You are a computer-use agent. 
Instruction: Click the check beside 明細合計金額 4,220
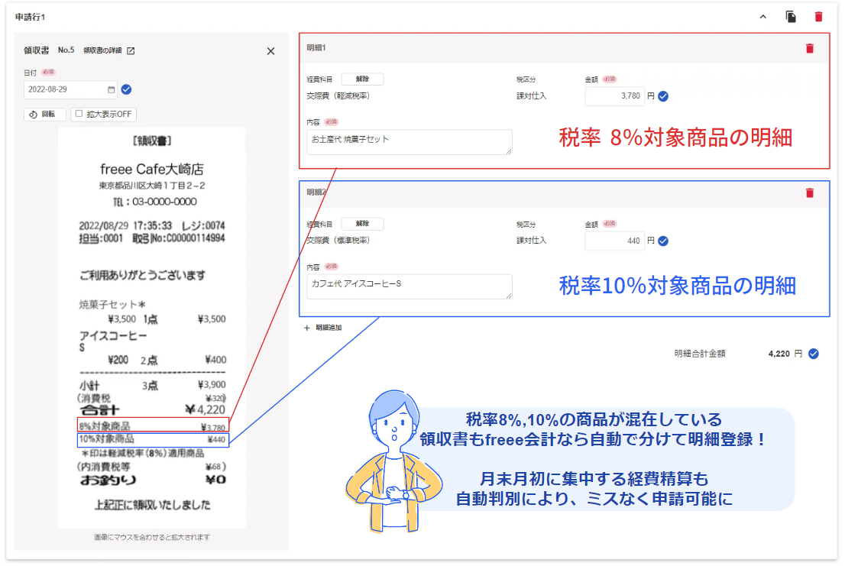click(x=812, y=354)
